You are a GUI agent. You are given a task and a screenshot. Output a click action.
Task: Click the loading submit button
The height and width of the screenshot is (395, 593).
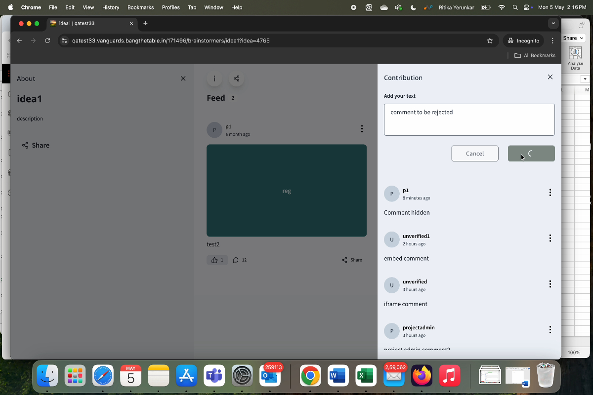click(531, 154)
